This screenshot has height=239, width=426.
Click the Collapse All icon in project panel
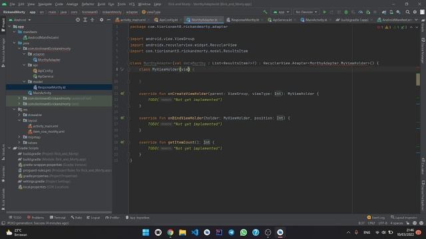point(93,20)
